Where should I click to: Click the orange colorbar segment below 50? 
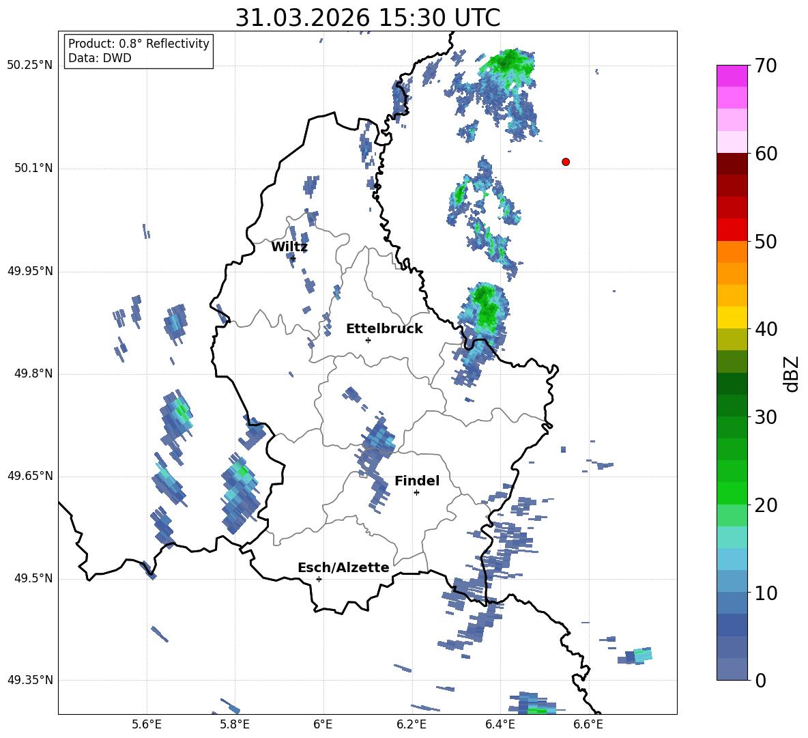click(732, 251)
